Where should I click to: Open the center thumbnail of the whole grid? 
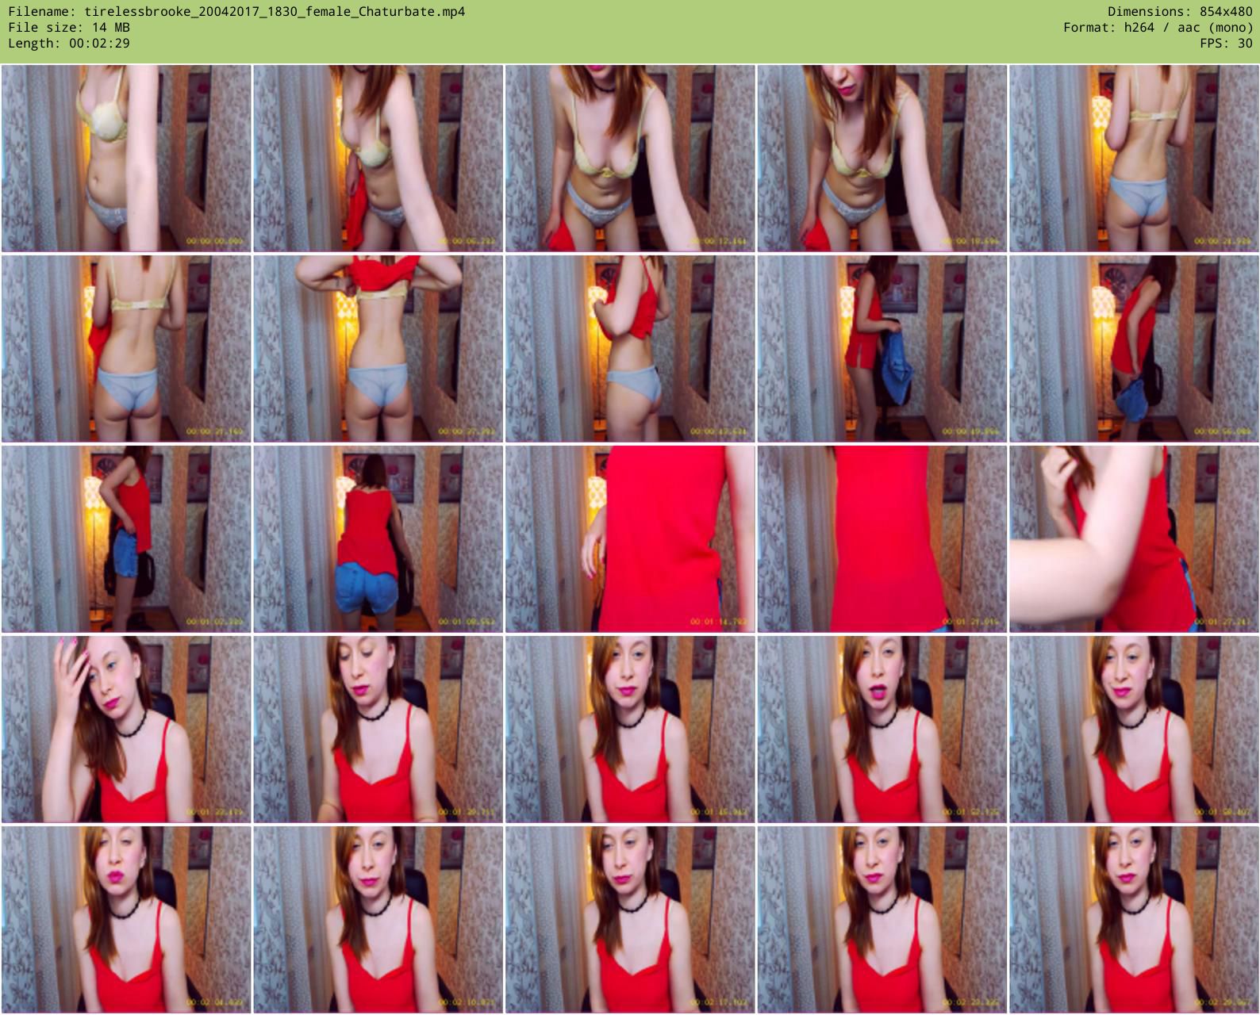(x=630, y=539)
